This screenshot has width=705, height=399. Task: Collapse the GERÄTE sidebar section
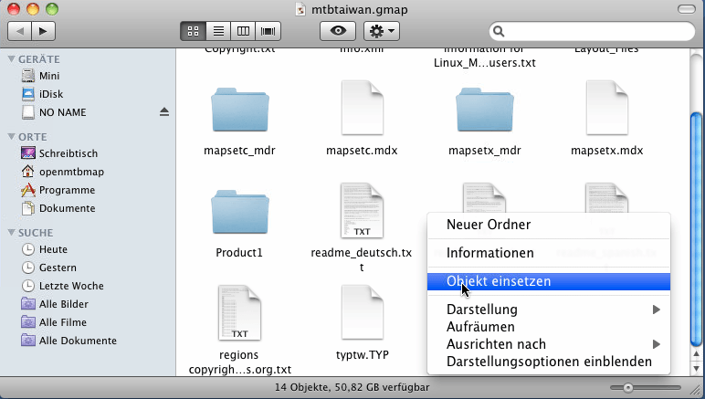tap(12, 58)
